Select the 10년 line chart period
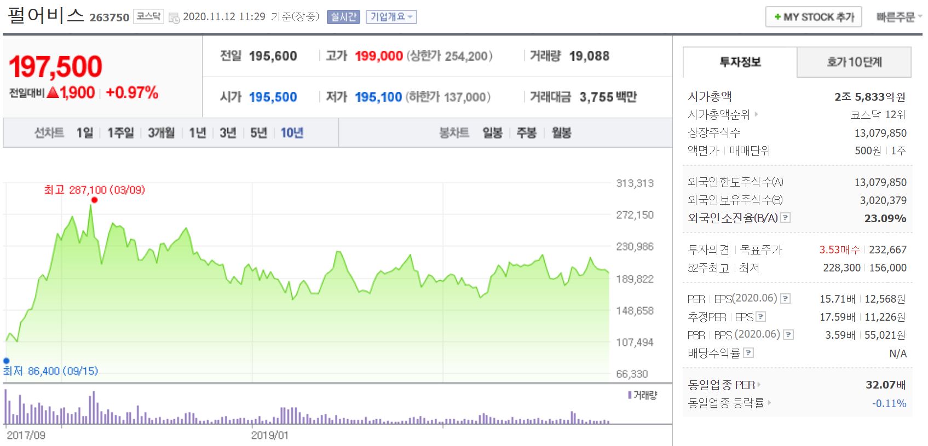The image size is (928, 446). point(292,133)
